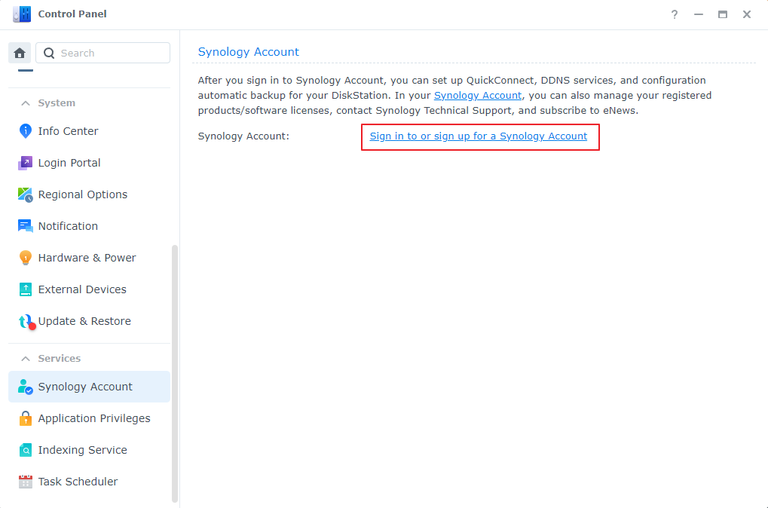Viewport: 768px width, 508px height.
Task: Click the Synology Account page title
Action: [248, 52]
